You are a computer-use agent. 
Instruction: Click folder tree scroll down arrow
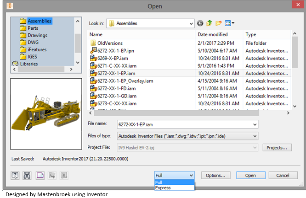coord(78,63)
